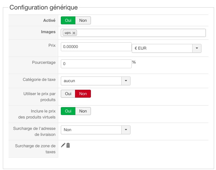Expand the Catégorie de taxe dropdown
Screen dimensions: 216x170
[91, 81]
